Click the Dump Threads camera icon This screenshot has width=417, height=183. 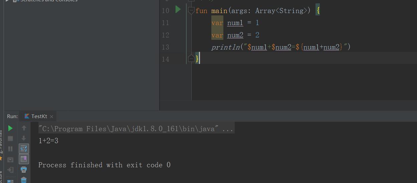(10, 160)
